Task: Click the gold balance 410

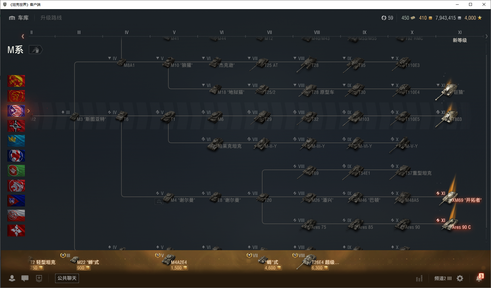Action: click(x=426, y=18)
